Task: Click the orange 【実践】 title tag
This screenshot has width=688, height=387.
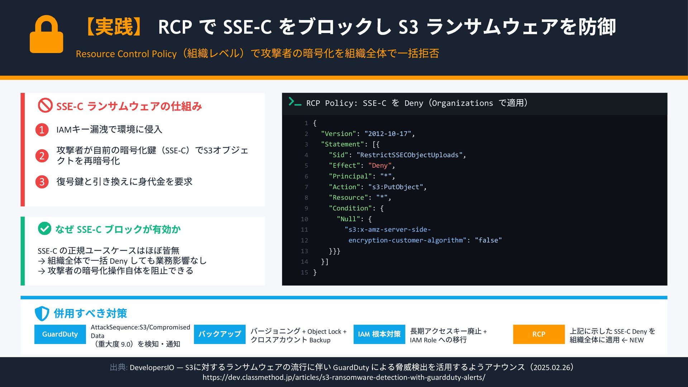Action: [114, 27]
